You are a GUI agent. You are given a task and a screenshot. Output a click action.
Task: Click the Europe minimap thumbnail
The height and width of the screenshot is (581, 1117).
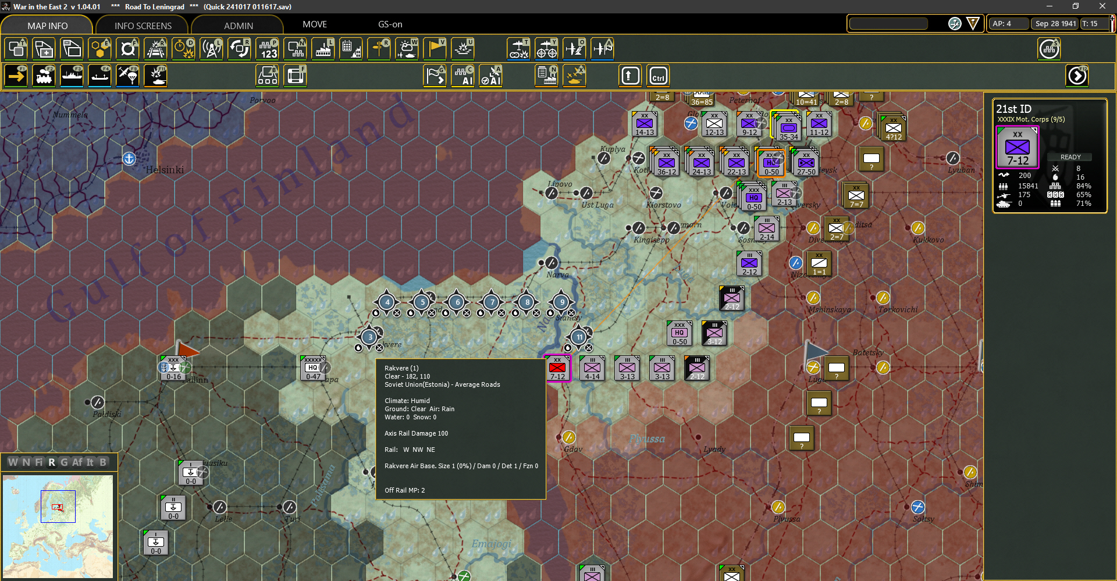58,527
